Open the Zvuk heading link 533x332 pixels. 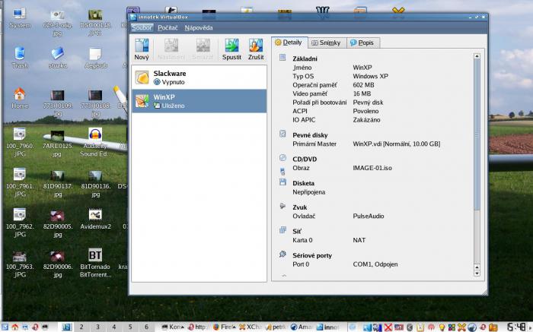pos(299,207)
